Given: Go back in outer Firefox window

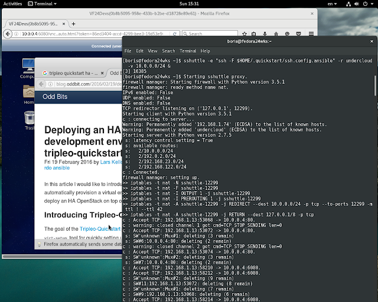Looking at the screenshot, I should coord(8,34).
